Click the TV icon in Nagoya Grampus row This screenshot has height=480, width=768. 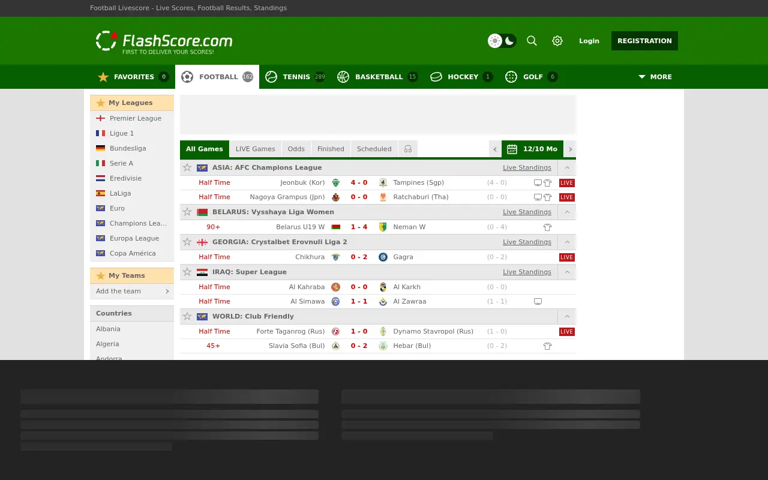click(x=538, y=197)
